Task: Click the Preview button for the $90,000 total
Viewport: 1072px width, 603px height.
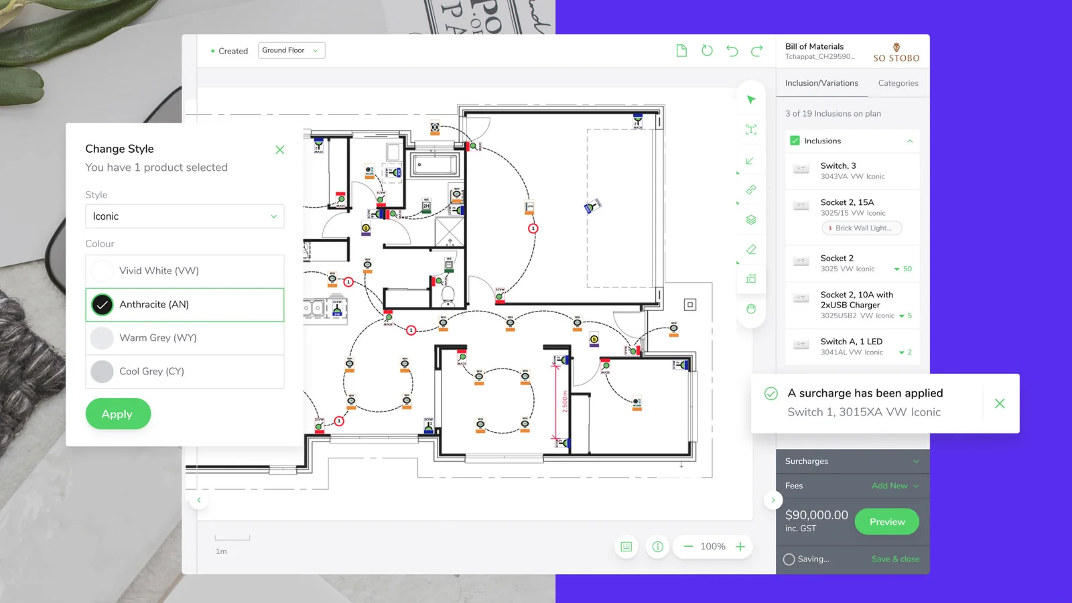Action: pyautogui.click(x=886, y=521)
